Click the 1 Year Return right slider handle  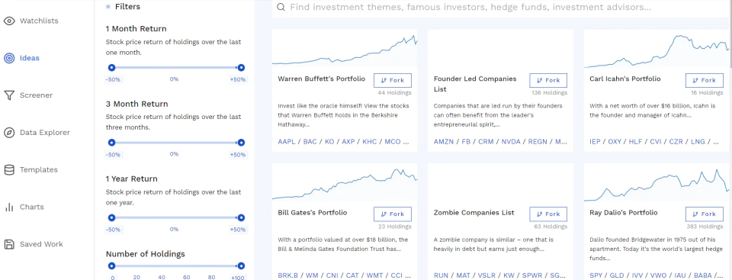pos(241,218)
